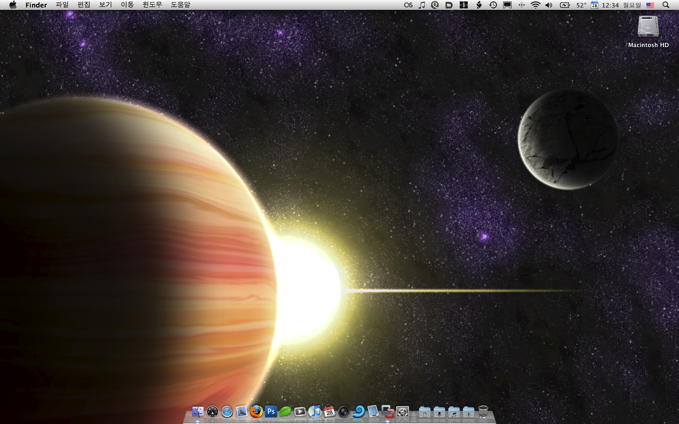Open the Finder application menu
The image size is (679, 424).
(x=36, y=5)
